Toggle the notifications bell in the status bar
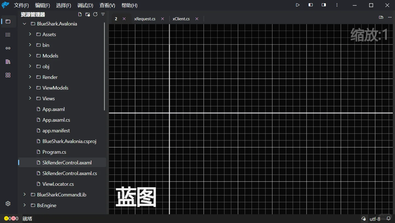The image size is (395, 223). (388, 219)
